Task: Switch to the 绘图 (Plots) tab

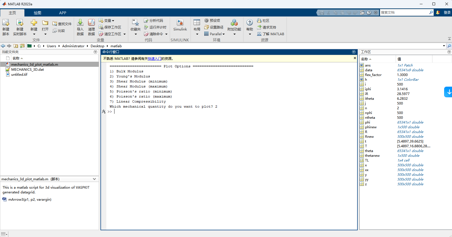Action: [x=37, y=13]
